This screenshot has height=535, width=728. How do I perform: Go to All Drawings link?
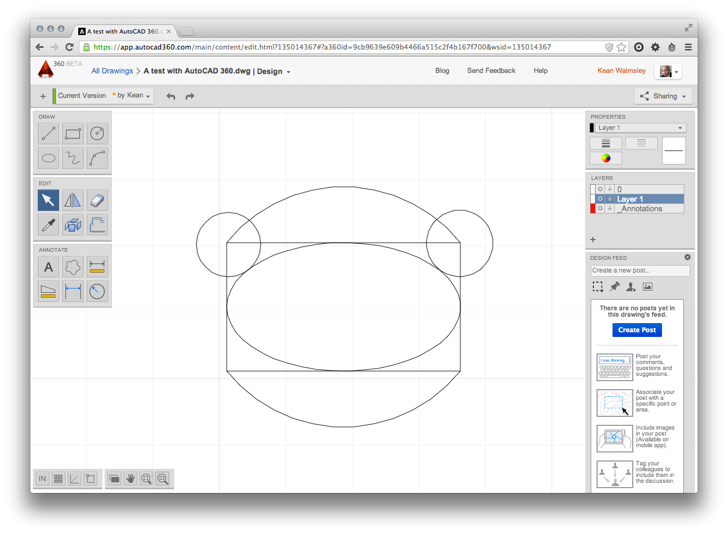(x=112, y=71)
